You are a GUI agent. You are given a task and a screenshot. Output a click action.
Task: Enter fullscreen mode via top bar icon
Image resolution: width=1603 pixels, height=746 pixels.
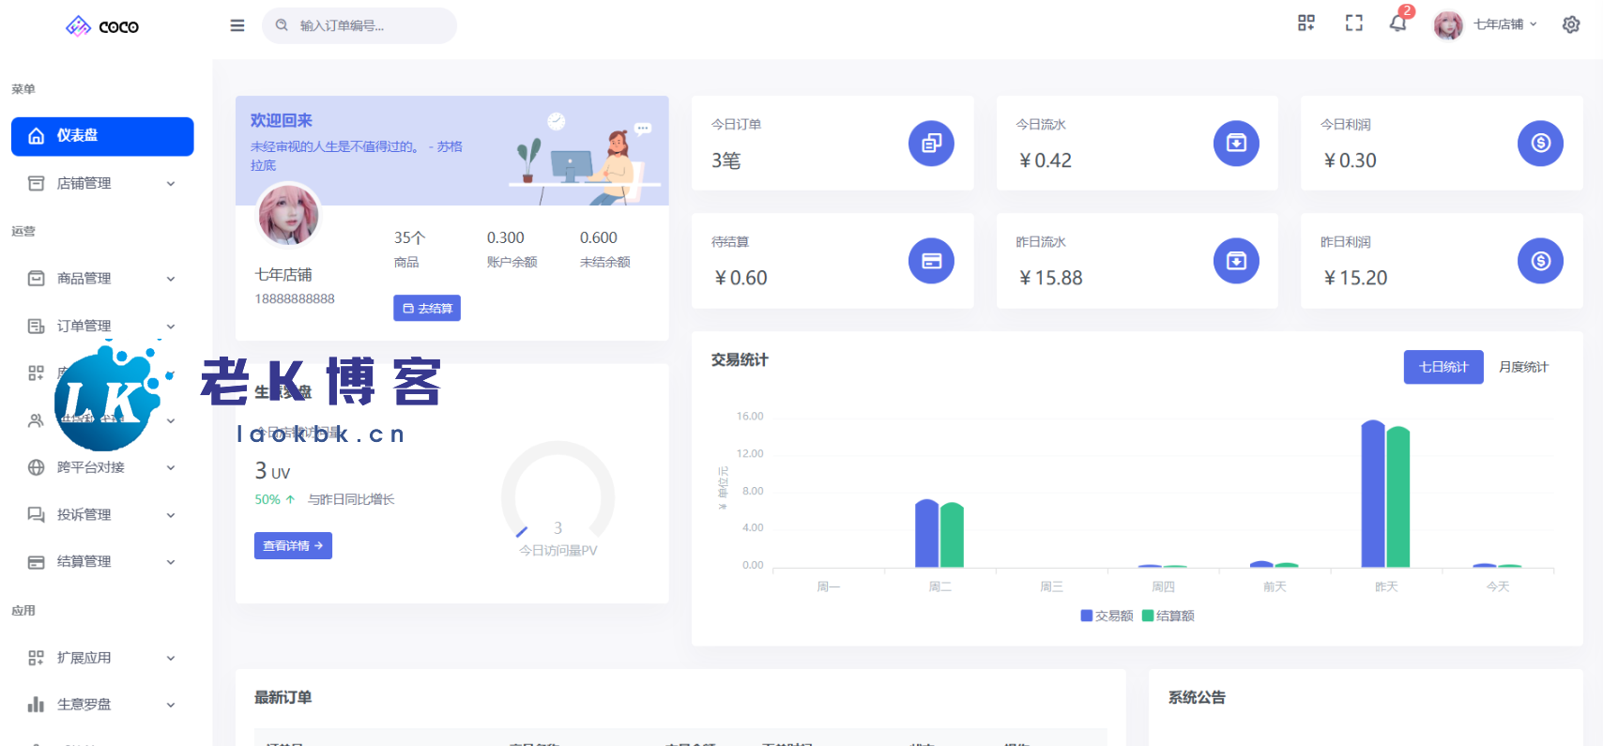pos(1353,23)
